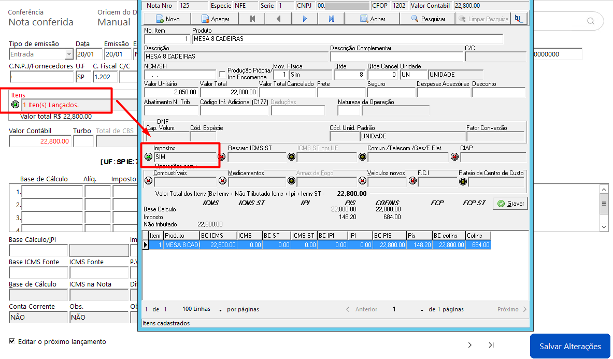Go to next record blue arrow
The height and width of the screenshot is (359, 613).
click(305, 19)
